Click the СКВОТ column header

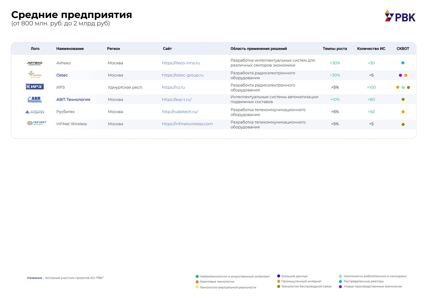click(403, 49)
